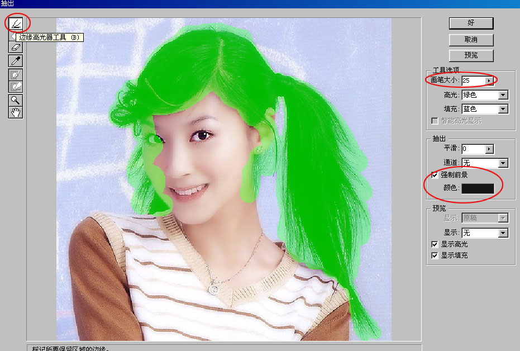
Task: Enable the 智能高光显示 checkbox
Action: tap(435, 121)
